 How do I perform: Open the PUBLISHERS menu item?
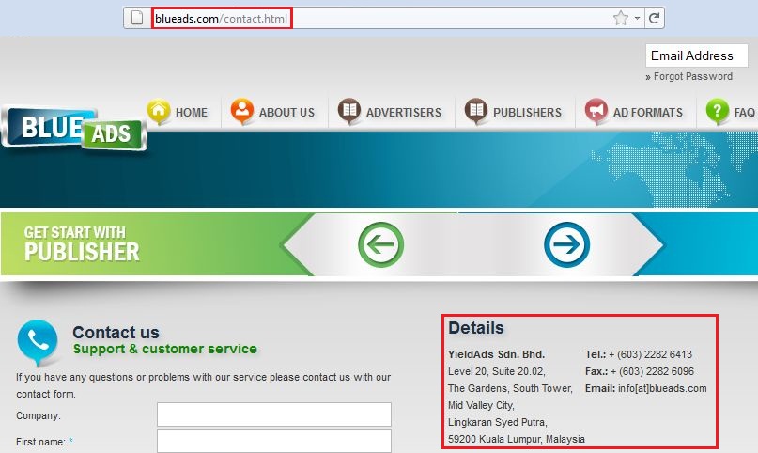528,112
